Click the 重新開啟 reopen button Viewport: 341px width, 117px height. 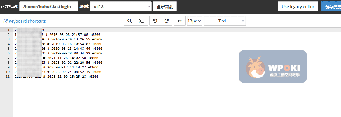[x=165, y=7]
